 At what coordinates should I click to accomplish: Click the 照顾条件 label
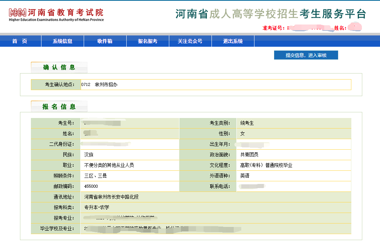click(64, 176)
